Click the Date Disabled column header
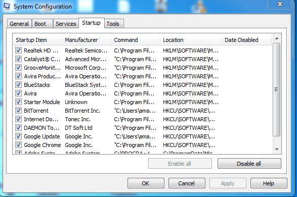Screen dimensions: 297x197 [x=246, y=40]
